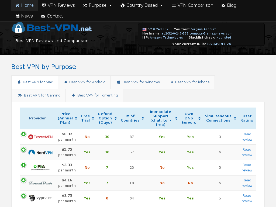The height and width of the screenshot is (207, 276).
Task: Sort by Immediate Support column arrows
Action: click(176, 118)
